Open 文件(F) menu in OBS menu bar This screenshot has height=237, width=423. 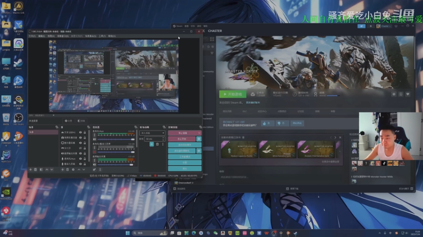coord(32,36)
